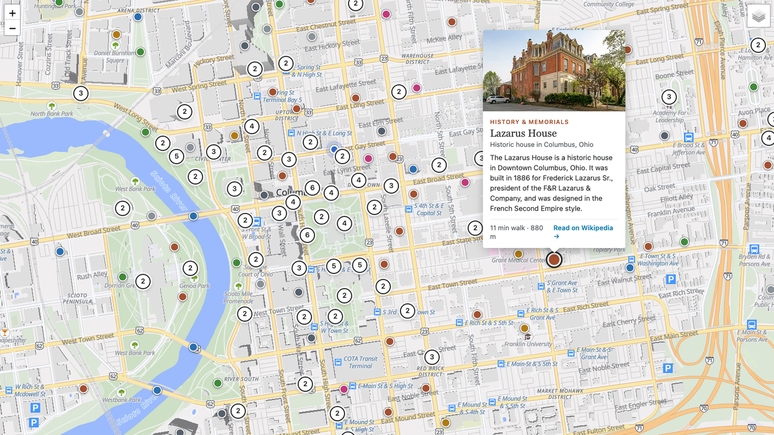This screenshot has height=435, width=774.
Task: Click the S 4th St & E Capital St bus stop
Action: coord(409,210)
